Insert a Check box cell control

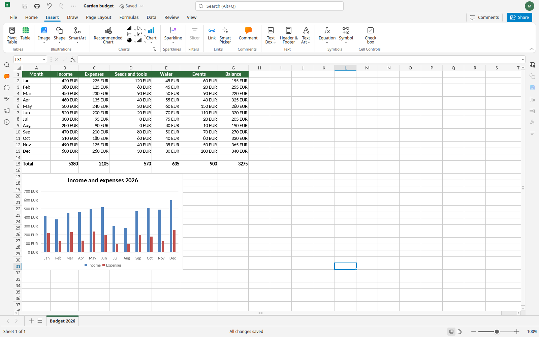tap(371, 35)
